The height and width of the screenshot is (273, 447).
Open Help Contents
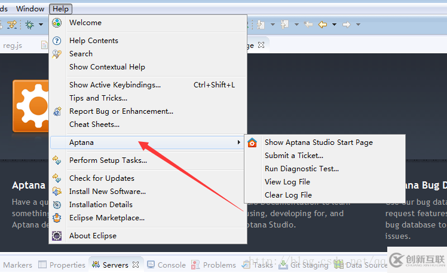coord(148,41)
